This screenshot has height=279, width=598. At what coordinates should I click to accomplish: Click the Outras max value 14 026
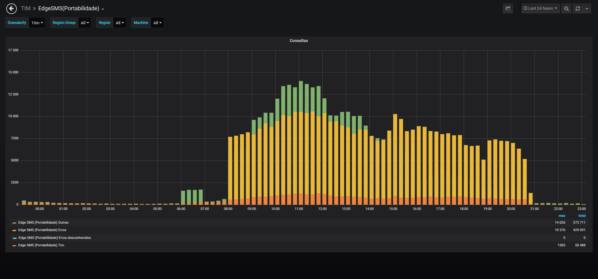coord(560,223)
